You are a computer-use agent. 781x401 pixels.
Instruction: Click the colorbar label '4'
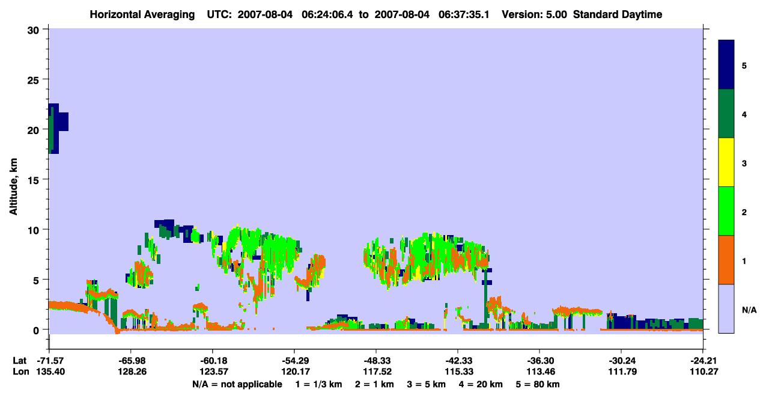tap(744, 114)
